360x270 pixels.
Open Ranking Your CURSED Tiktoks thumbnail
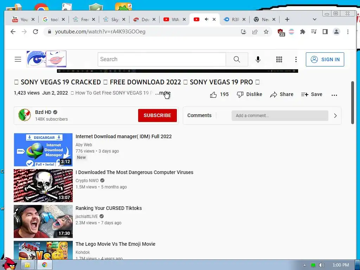[x=43, y=221]
